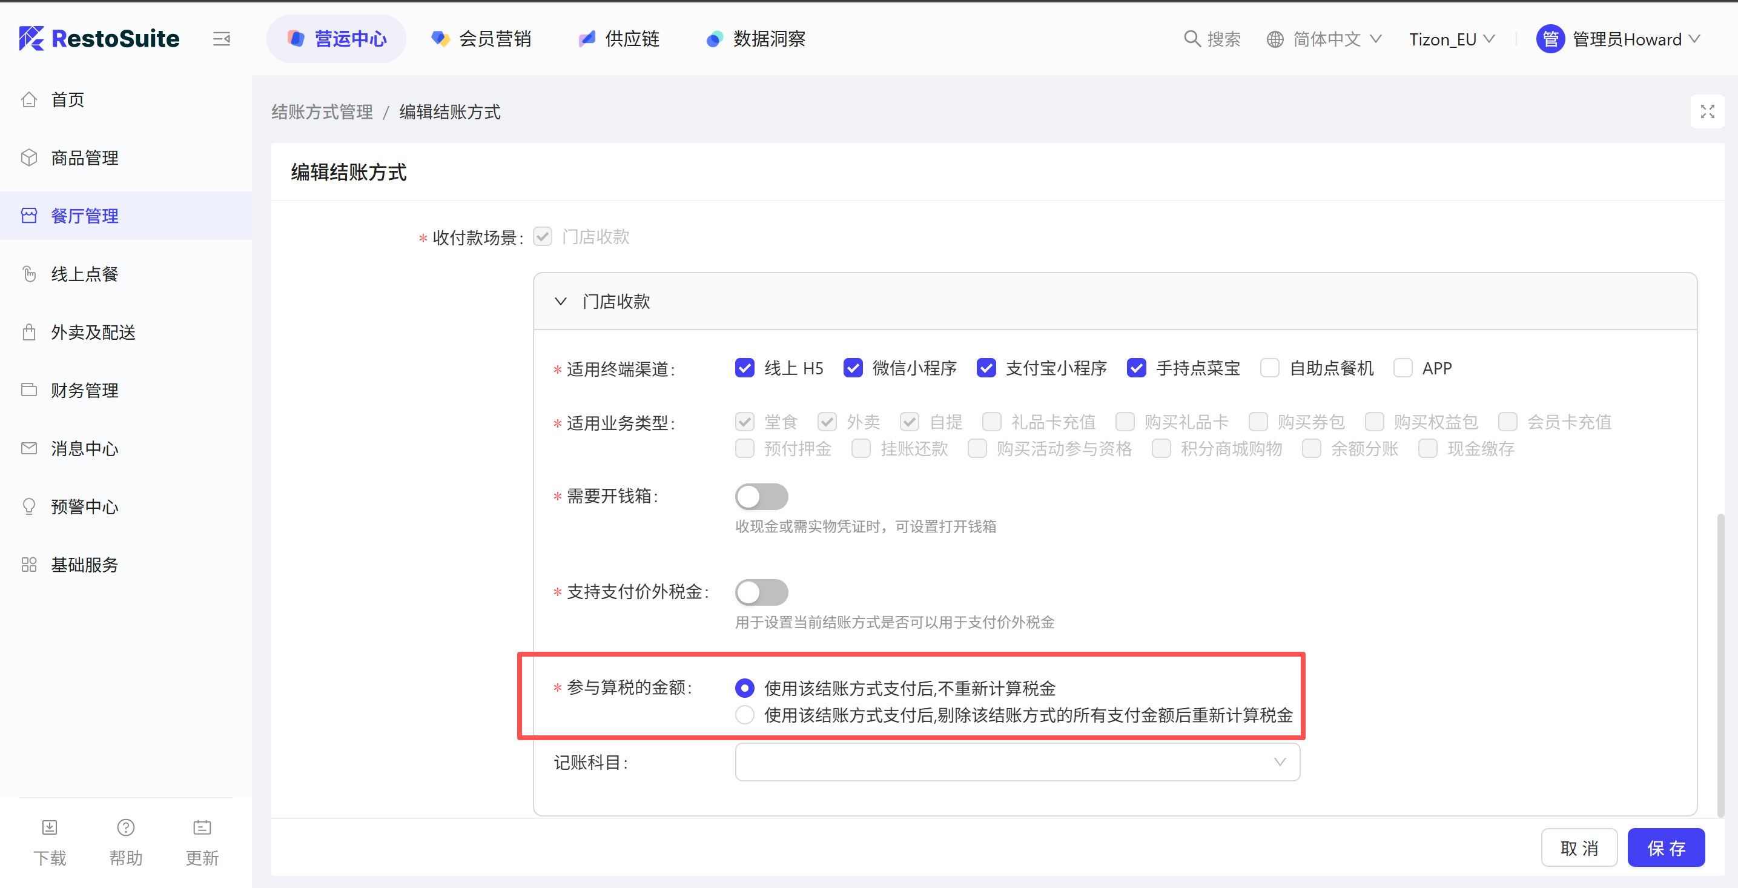Enable the 自助点餐机 checkbox
This screenshot has height=888, width=1738.
click(1270, 368)
